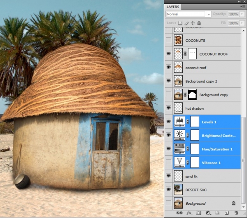The height and width of the screenshot is (218, 247).
Task: Click the Fill 100% value field
Action: (x=233, y=23)
